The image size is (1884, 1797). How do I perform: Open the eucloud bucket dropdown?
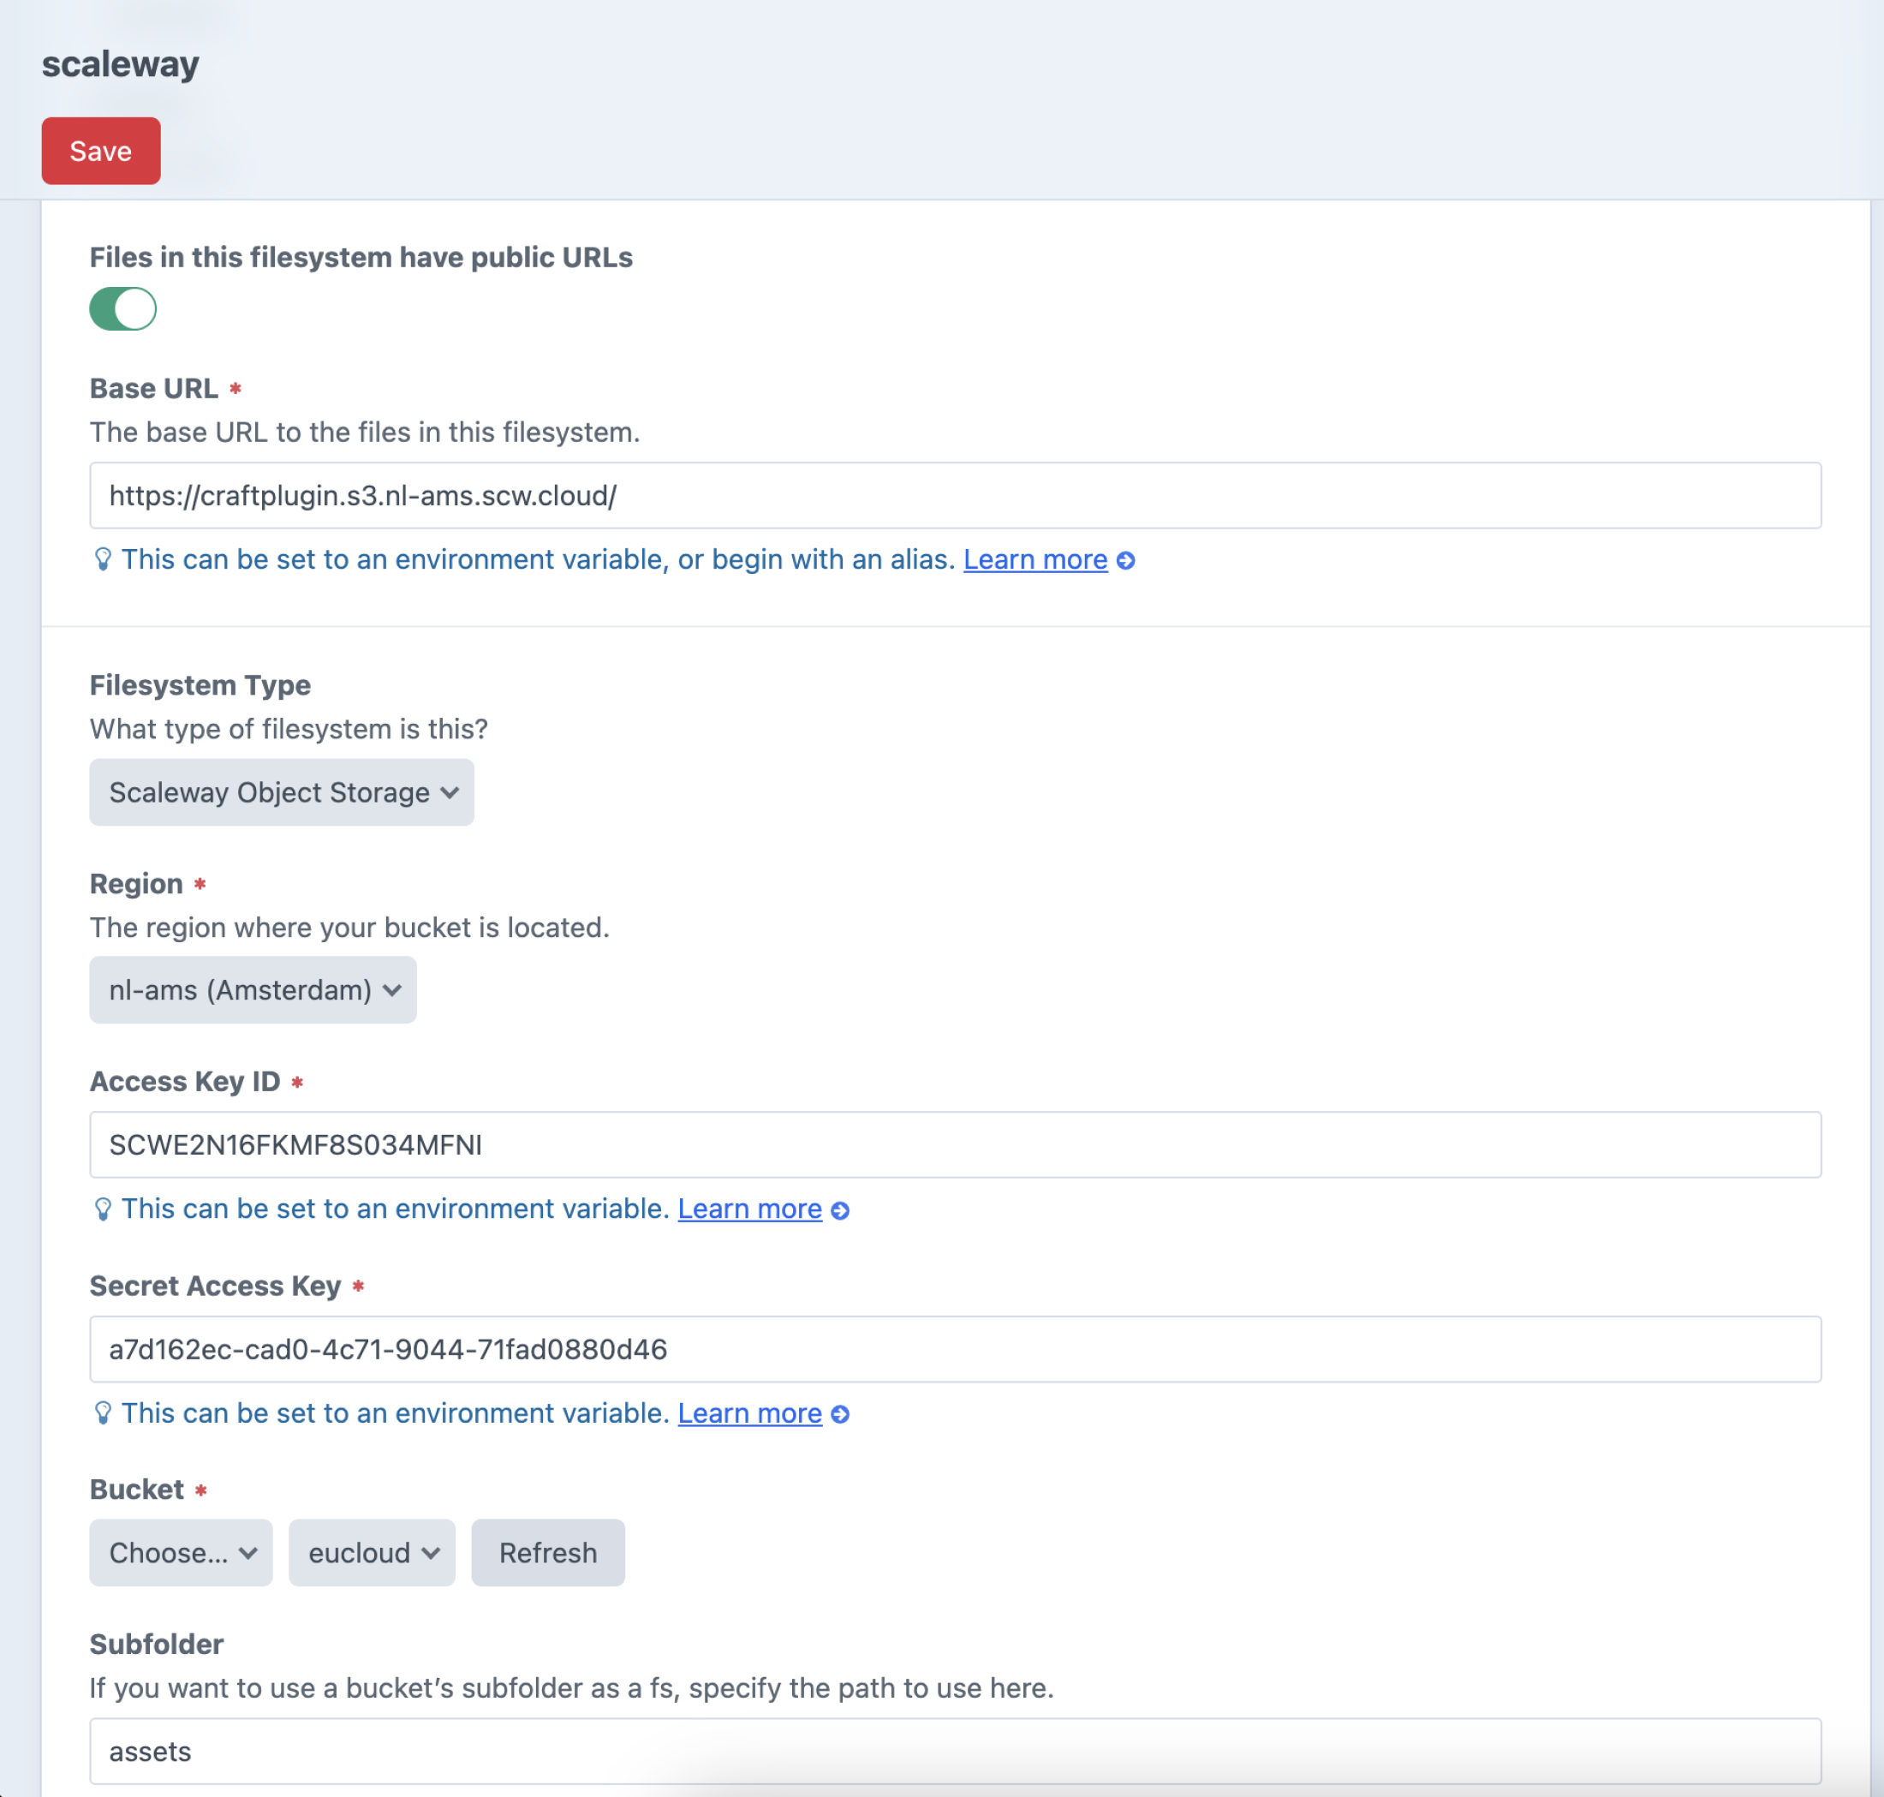[372, 1553]
